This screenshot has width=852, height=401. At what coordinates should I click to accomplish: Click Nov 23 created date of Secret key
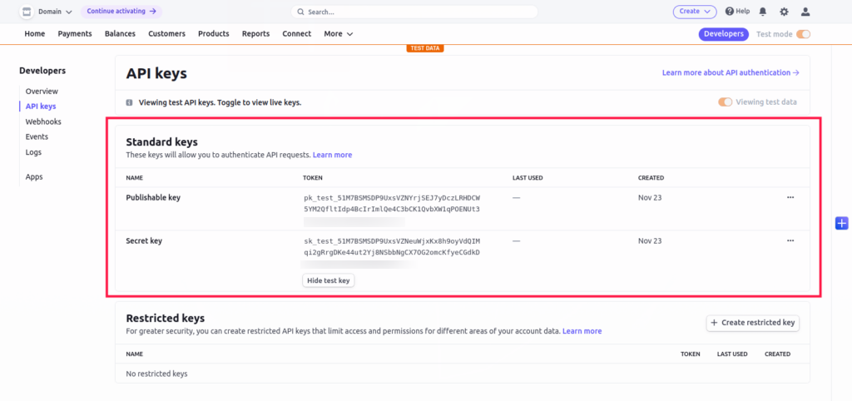[650, 240]
